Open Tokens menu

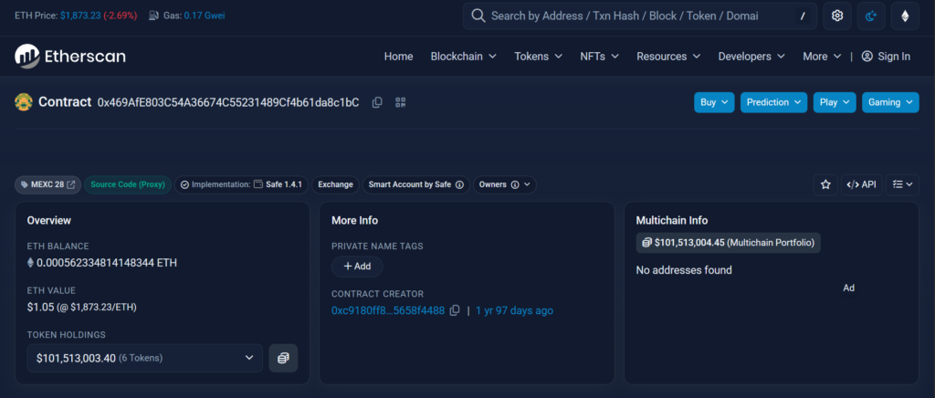(x=539, y=56)
